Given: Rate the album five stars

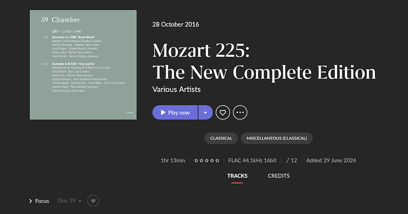Looking at the screenshot, I should coord(217,161).
